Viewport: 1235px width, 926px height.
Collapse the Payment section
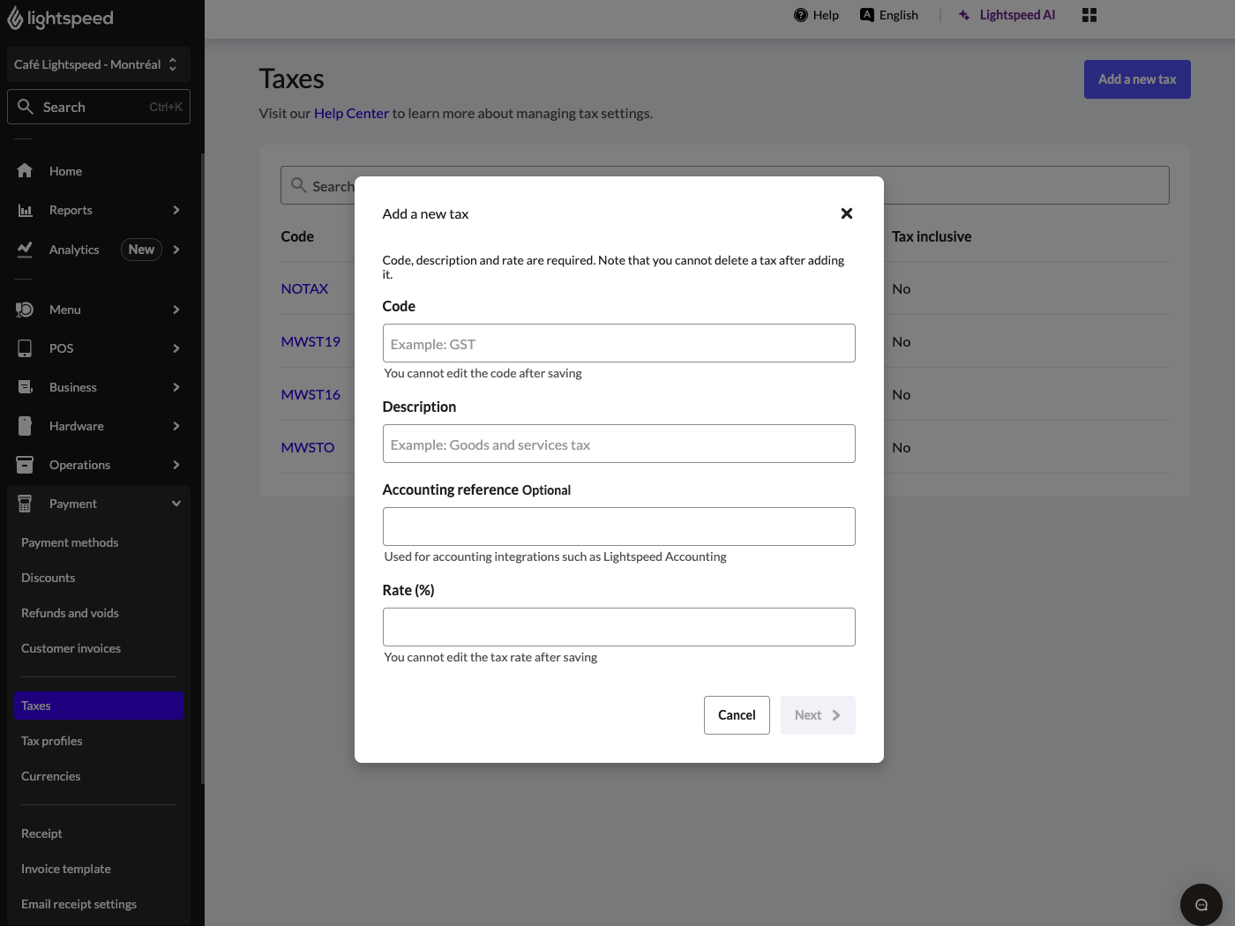coord(176,504)
